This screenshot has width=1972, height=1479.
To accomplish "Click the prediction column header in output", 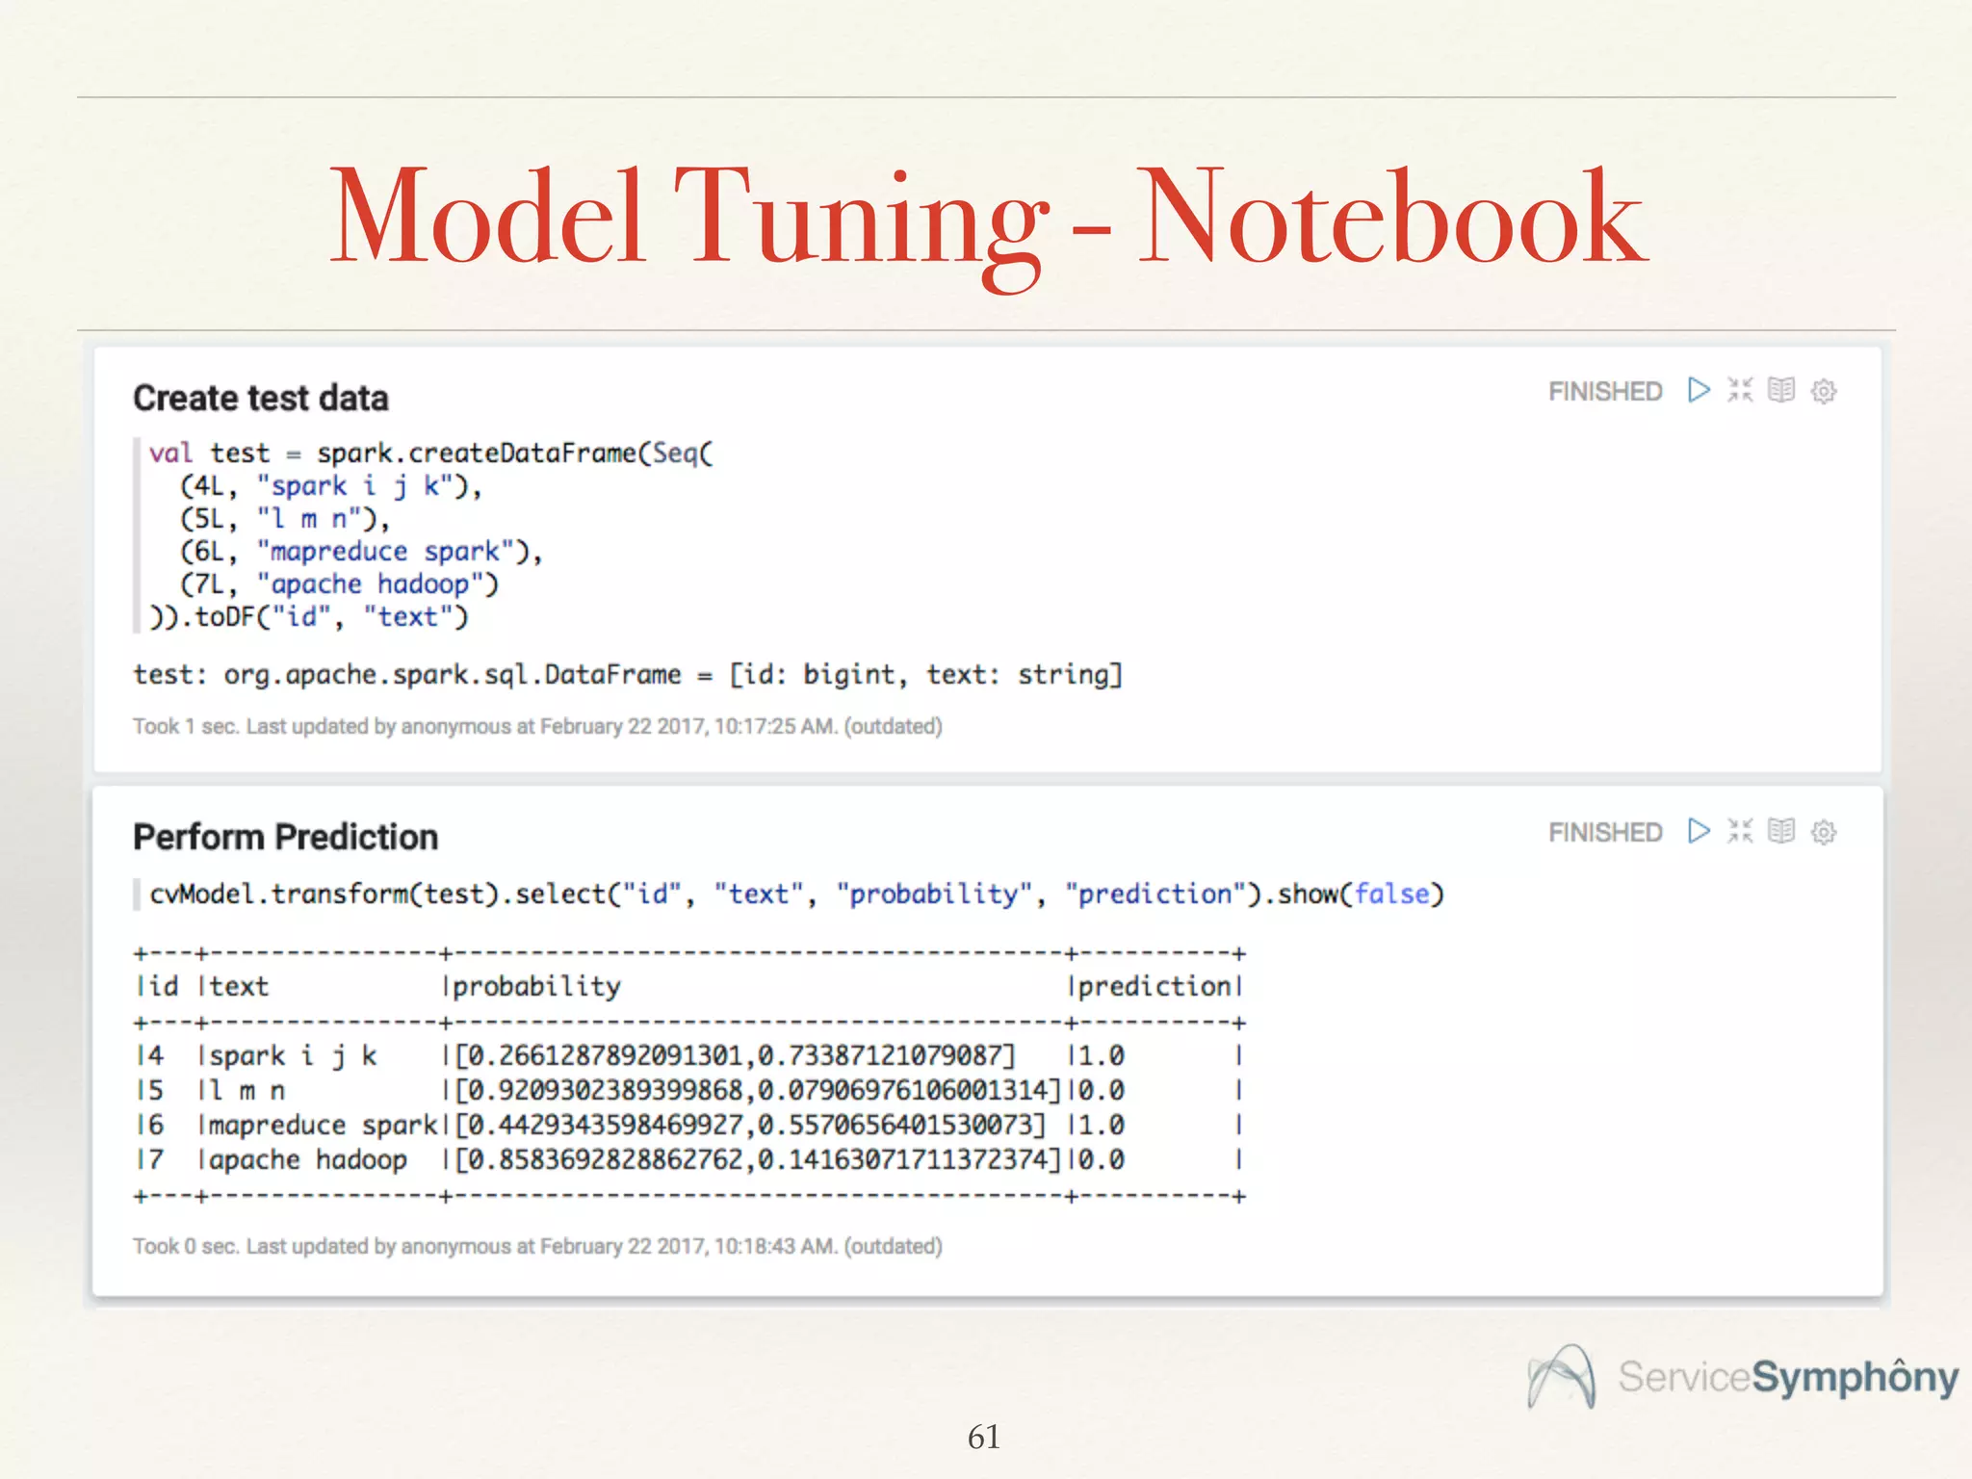I will click(x=1154, y=986).
